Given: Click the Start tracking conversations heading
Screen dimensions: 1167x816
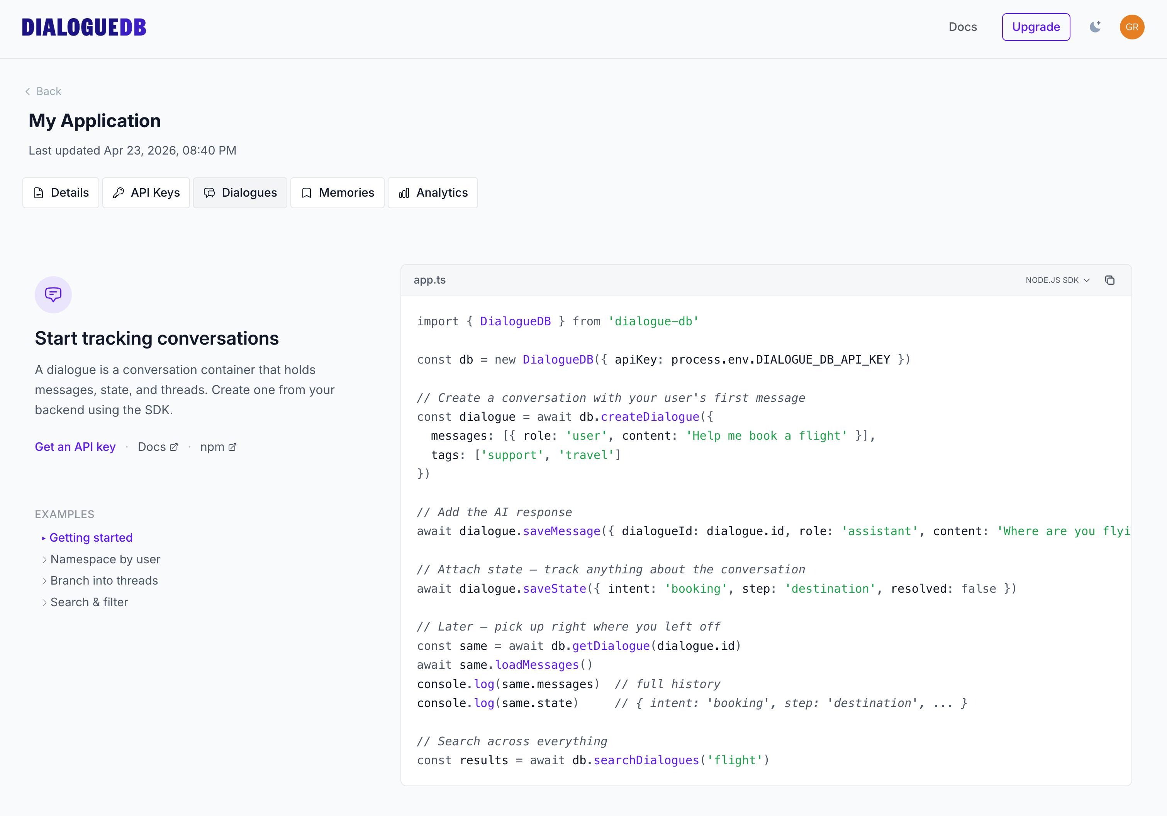Looking at the screenshot, I should pos(156,338).
